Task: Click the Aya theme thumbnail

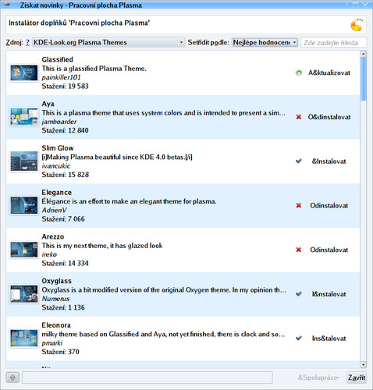Action: tap(23, 117)
